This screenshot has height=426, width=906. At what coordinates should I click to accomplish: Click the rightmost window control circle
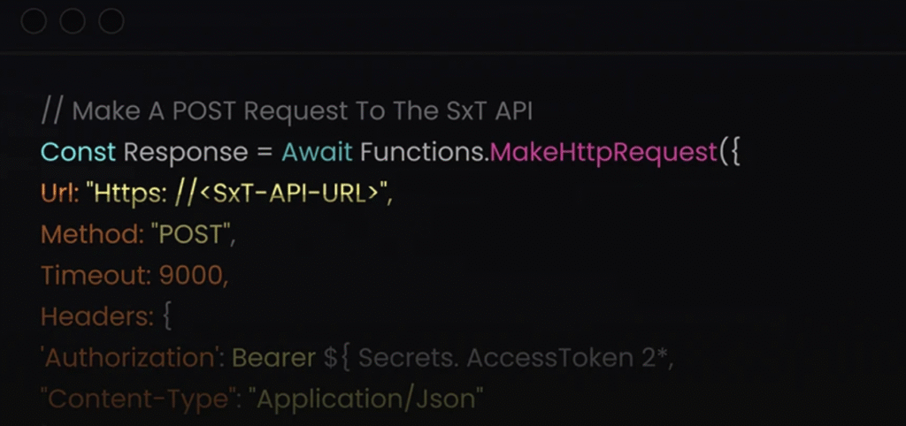(x=111, y=21)
